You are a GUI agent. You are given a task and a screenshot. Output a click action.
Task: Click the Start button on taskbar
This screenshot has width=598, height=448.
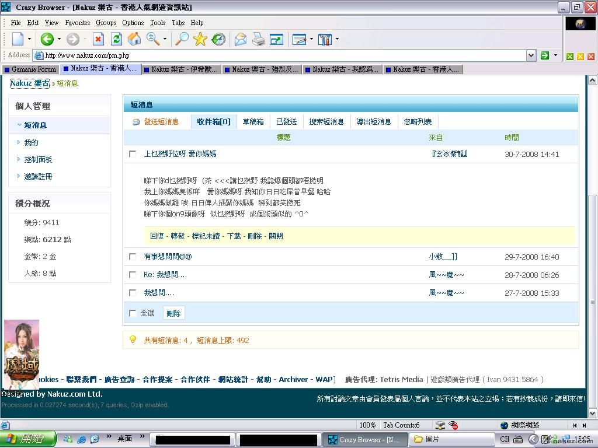click(28, 439)
